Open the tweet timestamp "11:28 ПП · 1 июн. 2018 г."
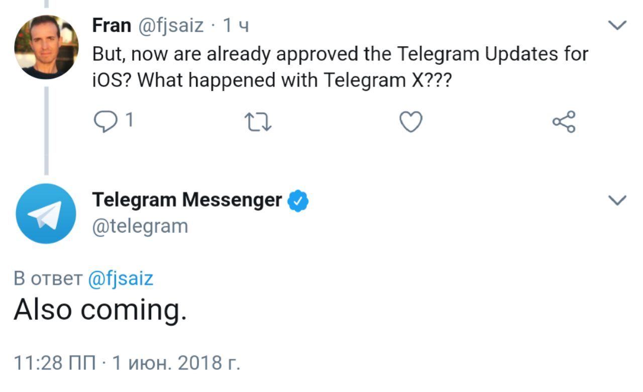This screenshot has height=392, width=643. click(x=127, y=363)
